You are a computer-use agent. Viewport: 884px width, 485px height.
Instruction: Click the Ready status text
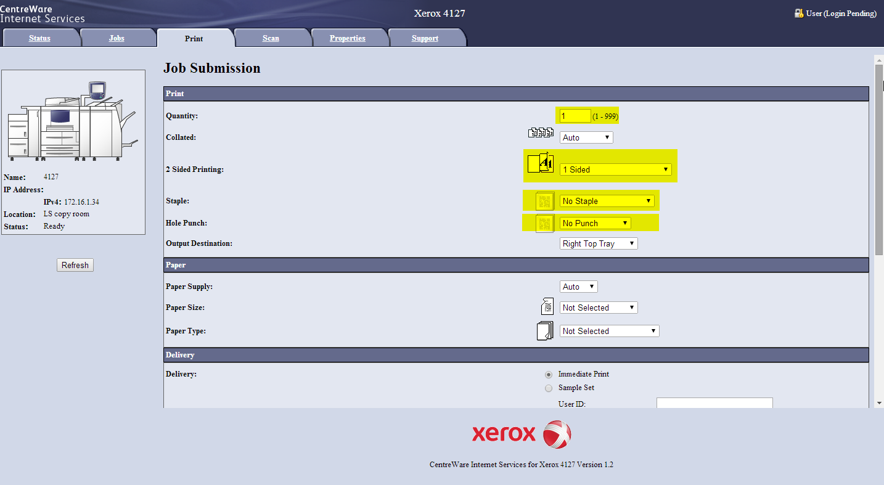54,226
